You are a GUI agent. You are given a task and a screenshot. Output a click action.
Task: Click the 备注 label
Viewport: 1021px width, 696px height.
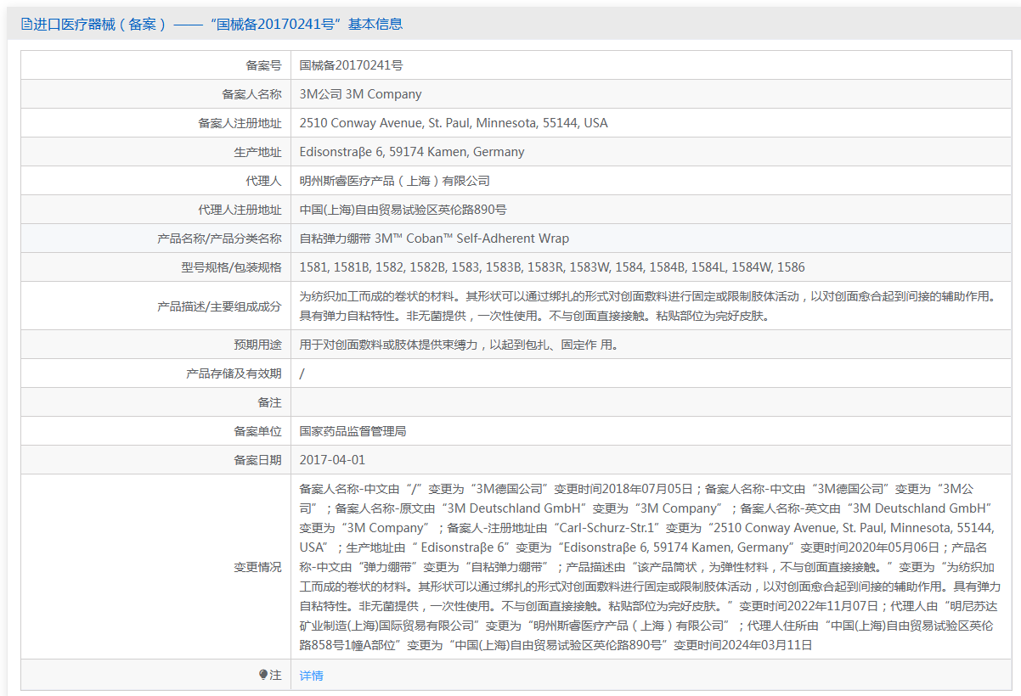point(269,402)
